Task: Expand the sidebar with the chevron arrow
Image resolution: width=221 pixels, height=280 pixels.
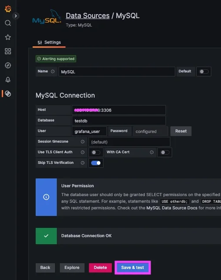Action: click(16, 16)
